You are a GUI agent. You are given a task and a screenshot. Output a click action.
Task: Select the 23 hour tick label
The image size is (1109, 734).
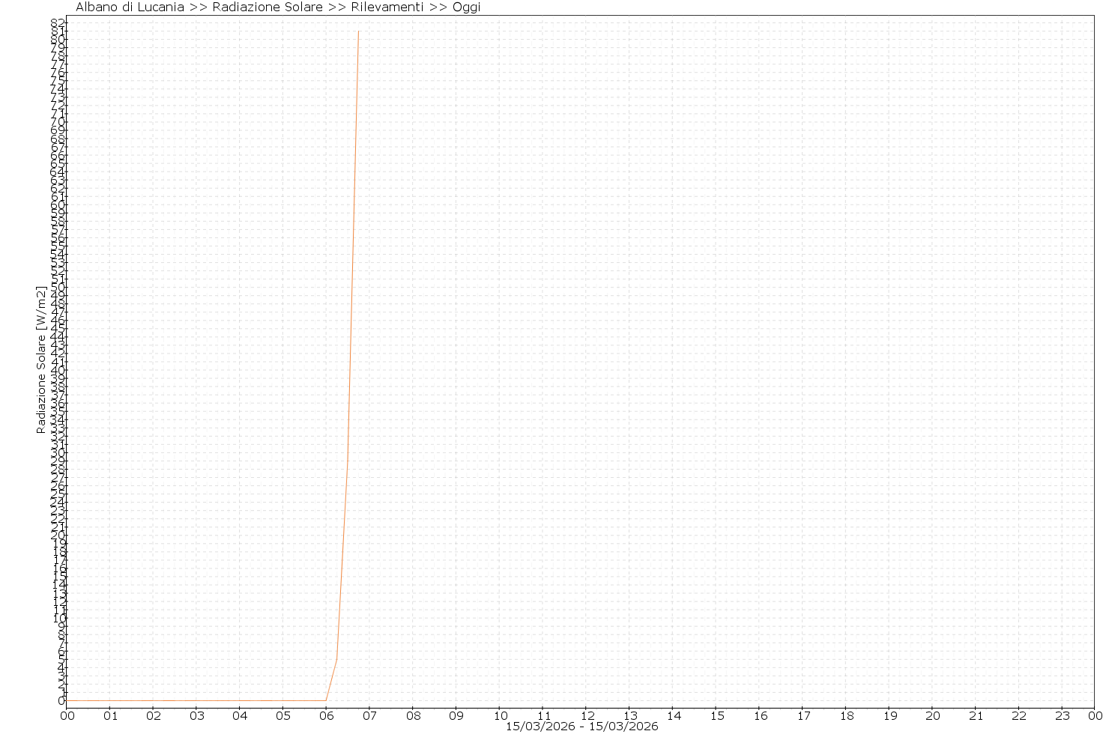tap(1062, 715)
